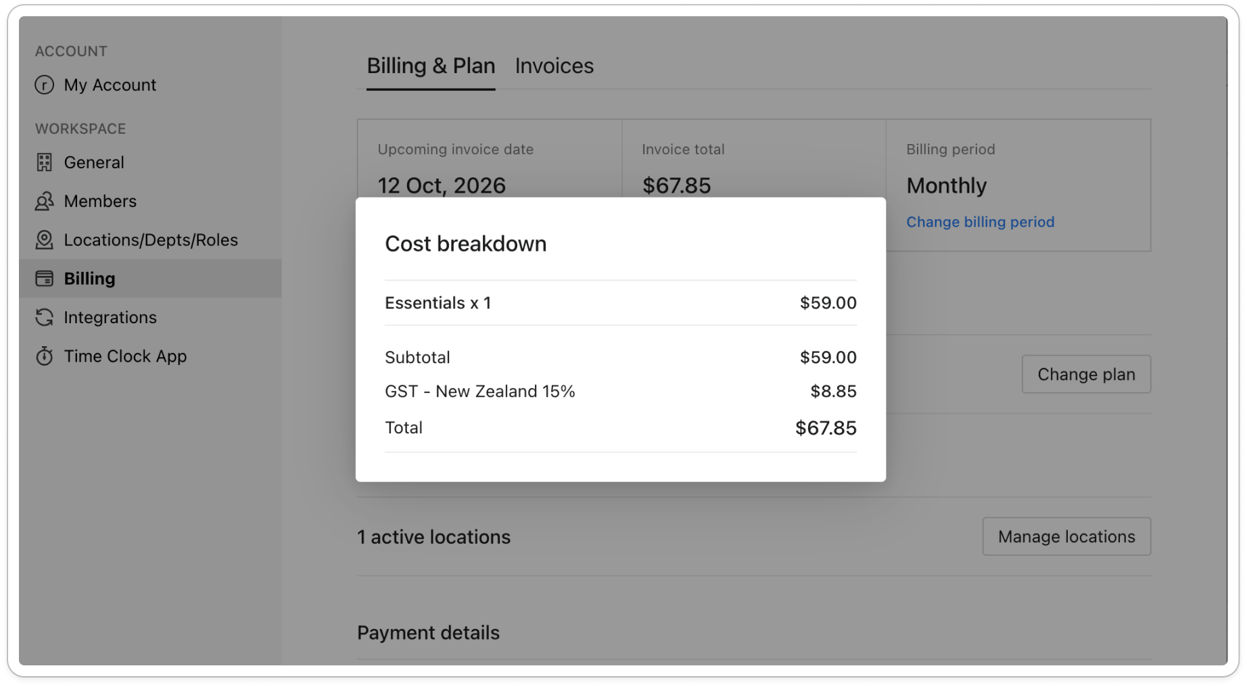The width and height of the screenshot is (1247, 687).
Task: Click the My Account profile icon
Action: pos(45,85)
